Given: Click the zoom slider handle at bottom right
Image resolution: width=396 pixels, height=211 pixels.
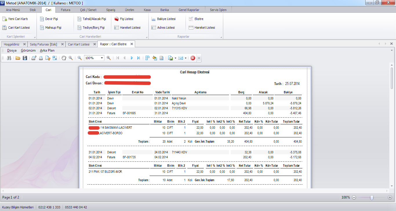Looking at the screenshot, I should click(x=372, y=197).
